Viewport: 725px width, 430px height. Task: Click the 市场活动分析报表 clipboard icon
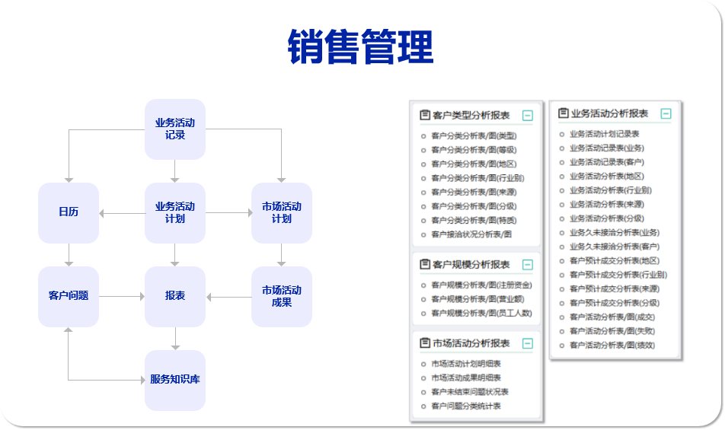coord(425,343)
